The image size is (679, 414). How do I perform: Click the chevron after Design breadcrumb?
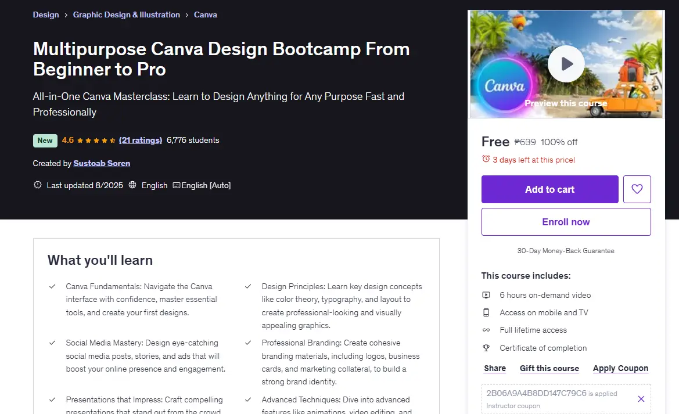tap(66, 15)
